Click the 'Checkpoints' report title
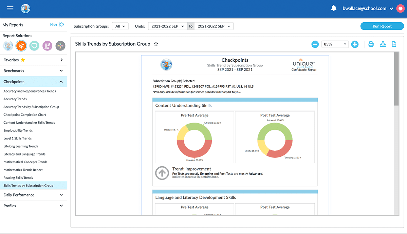407x234 pixels. pyautogui.click(x=235, y=60)
